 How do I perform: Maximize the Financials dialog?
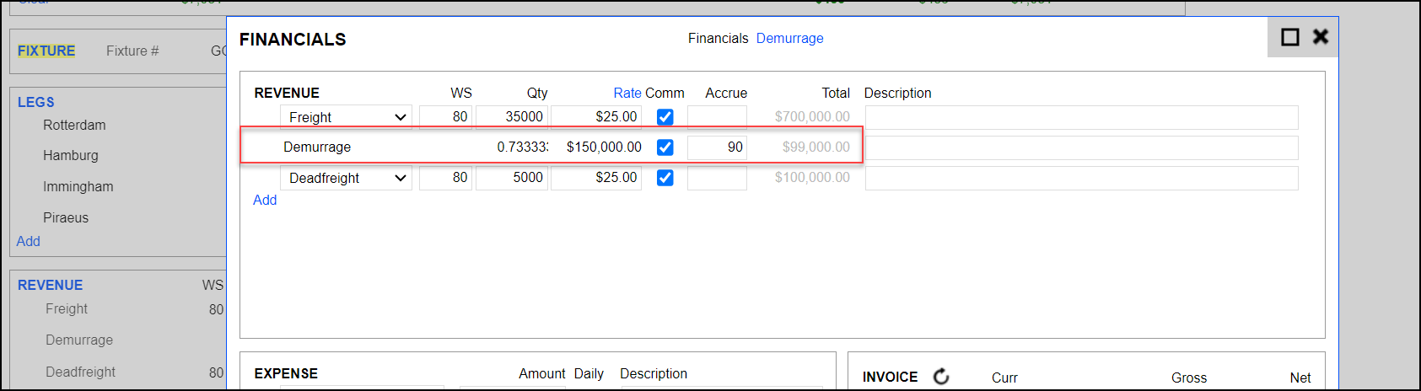point(1289,37)
